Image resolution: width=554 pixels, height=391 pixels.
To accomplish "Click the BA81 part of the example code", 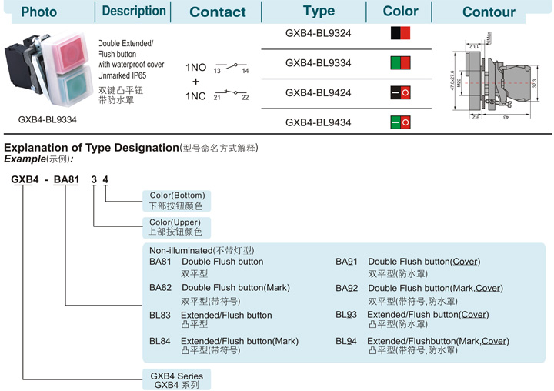I will (66, 179).
